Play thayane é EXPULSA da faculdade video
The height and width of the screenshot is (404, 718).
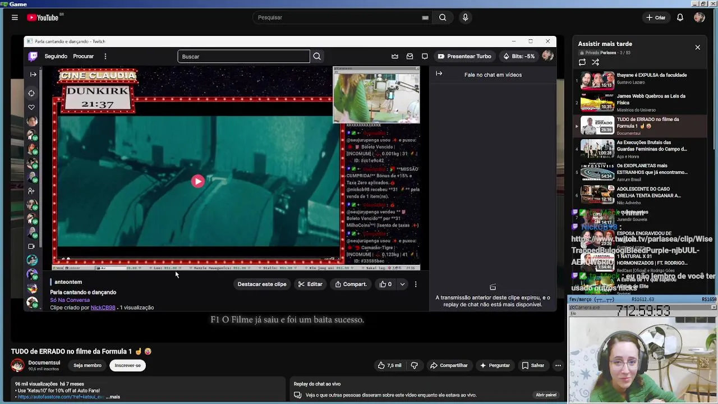pyautogui.click(x=639, y=80)
